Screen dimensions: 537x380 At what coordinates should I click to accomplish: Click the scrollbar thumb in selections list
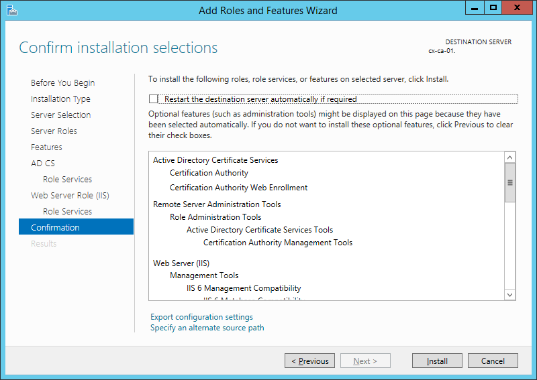point(509,182)
